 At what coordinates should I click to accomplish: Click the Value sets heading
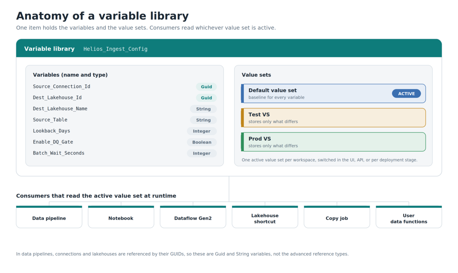256,75
